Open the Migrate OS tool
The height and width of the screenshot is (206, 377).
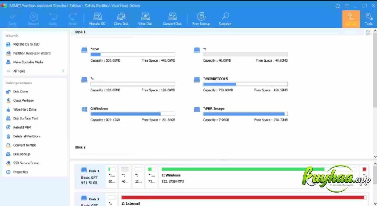(97, 19)
